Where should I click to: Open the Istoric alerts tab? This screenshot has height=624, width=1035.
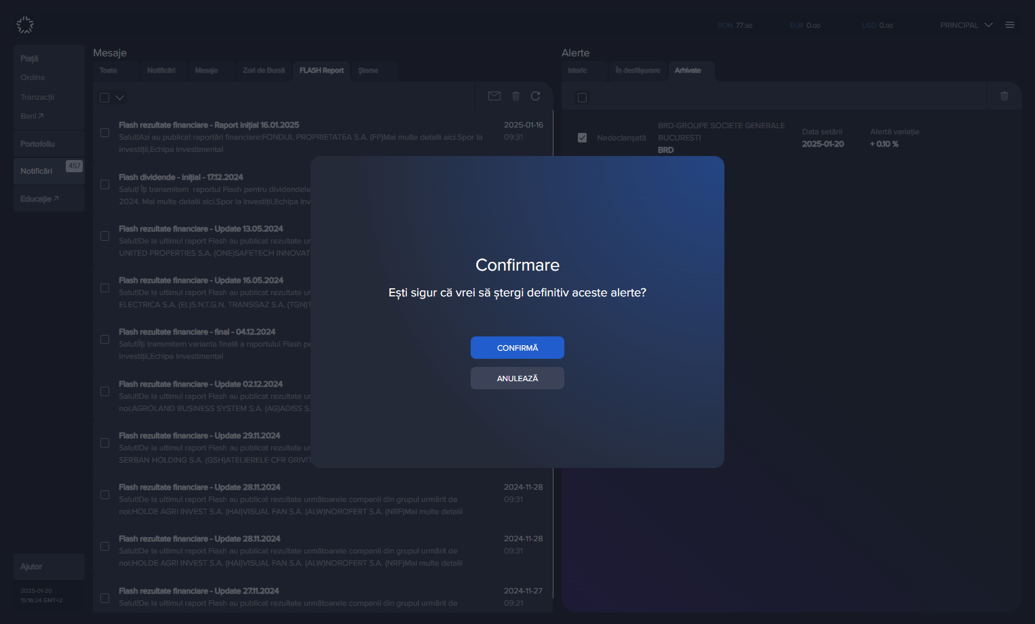[578, 71]
